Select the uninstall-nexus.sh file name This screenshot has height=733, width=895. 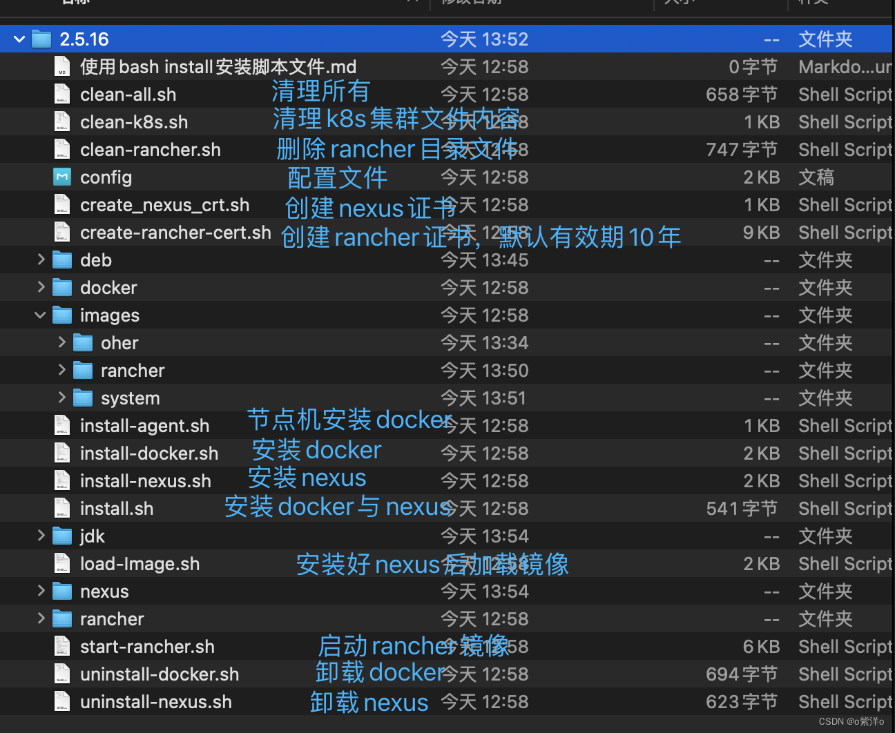pos(156,702)
